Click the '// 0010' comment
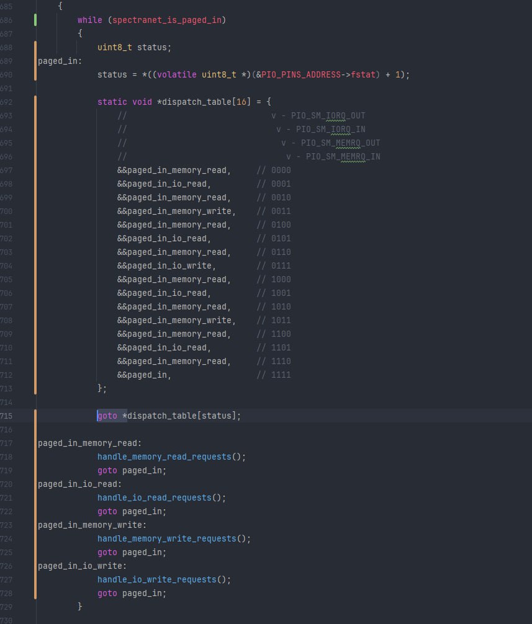The image size is (532, 624). point(274,197)
